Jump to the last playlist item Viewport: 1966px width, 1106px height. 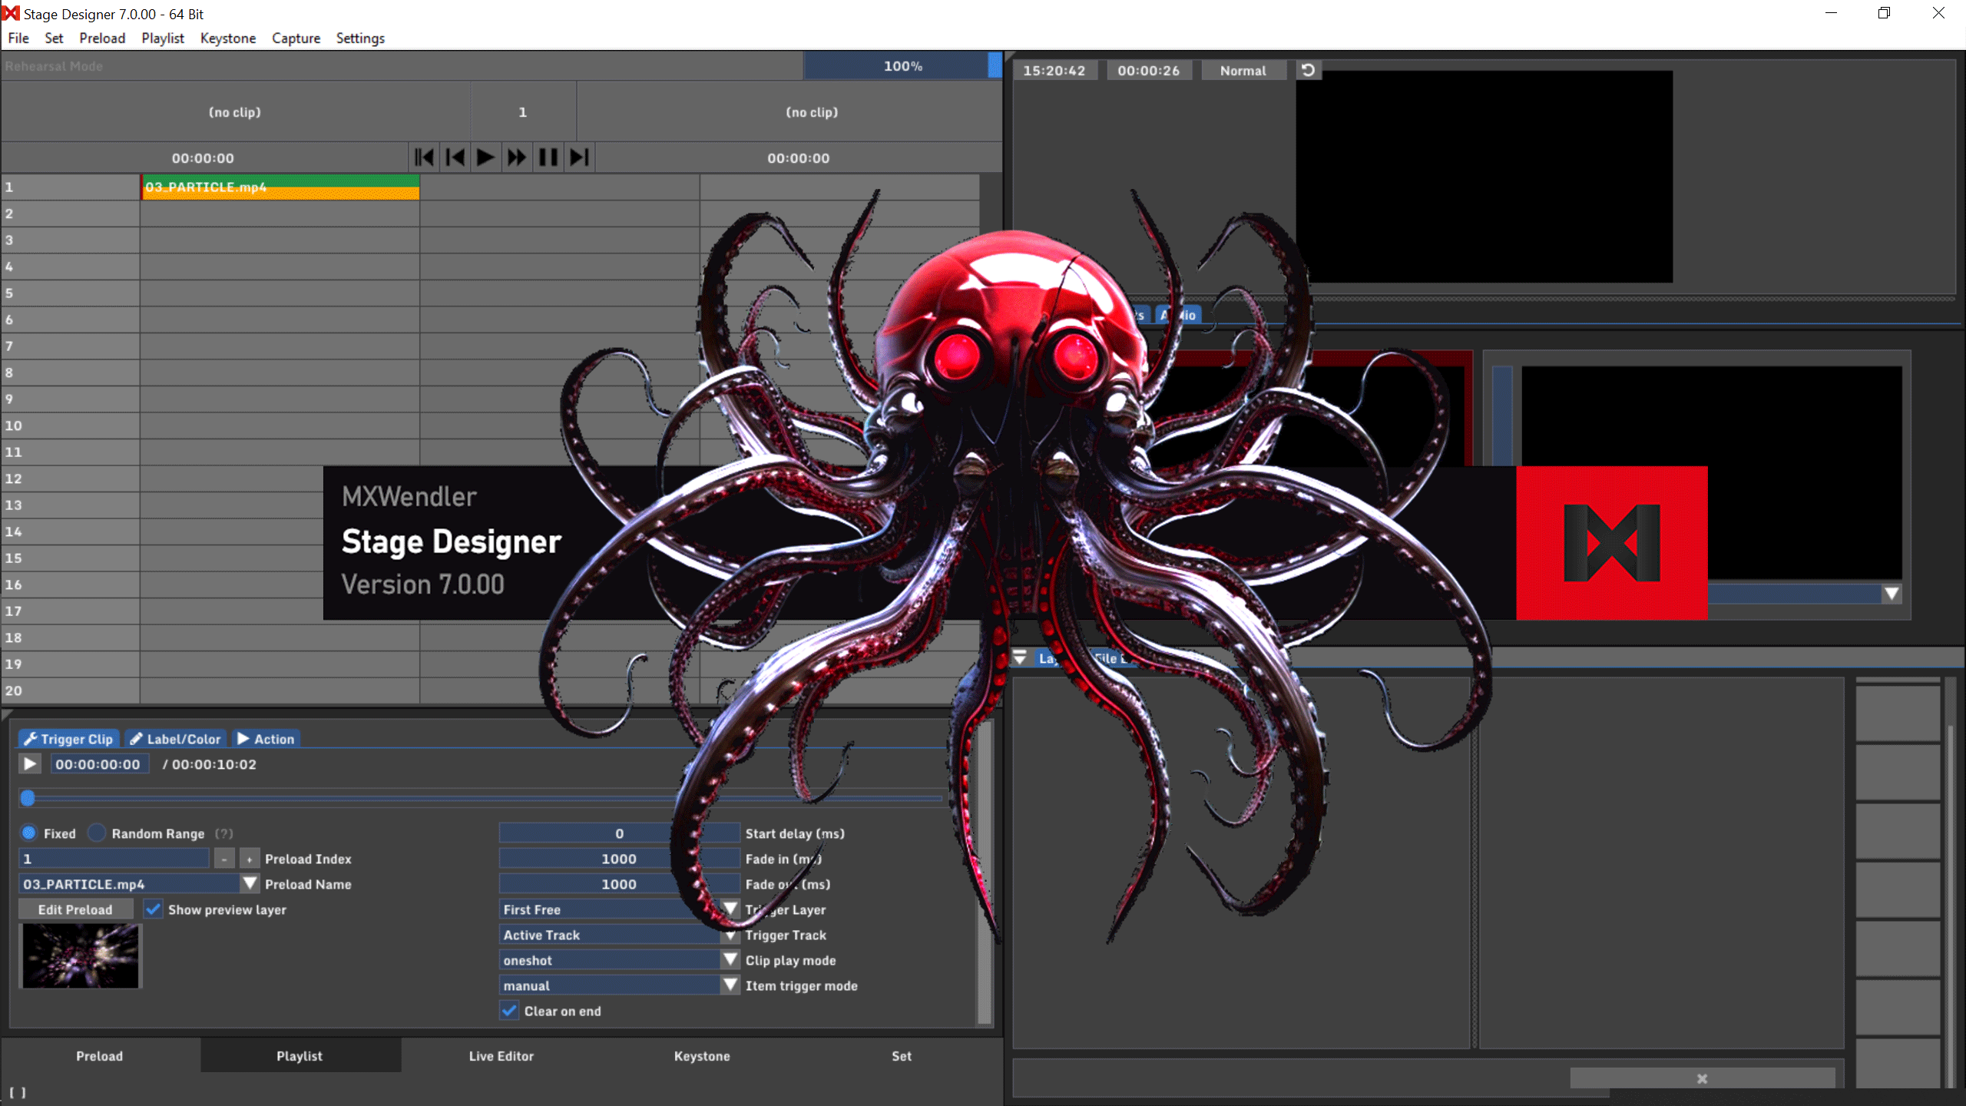tap(580, 157)
